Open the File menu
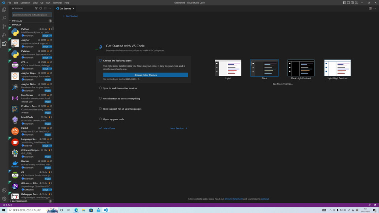The width and height of the screenshot is (379, 213). pos(9,3)
